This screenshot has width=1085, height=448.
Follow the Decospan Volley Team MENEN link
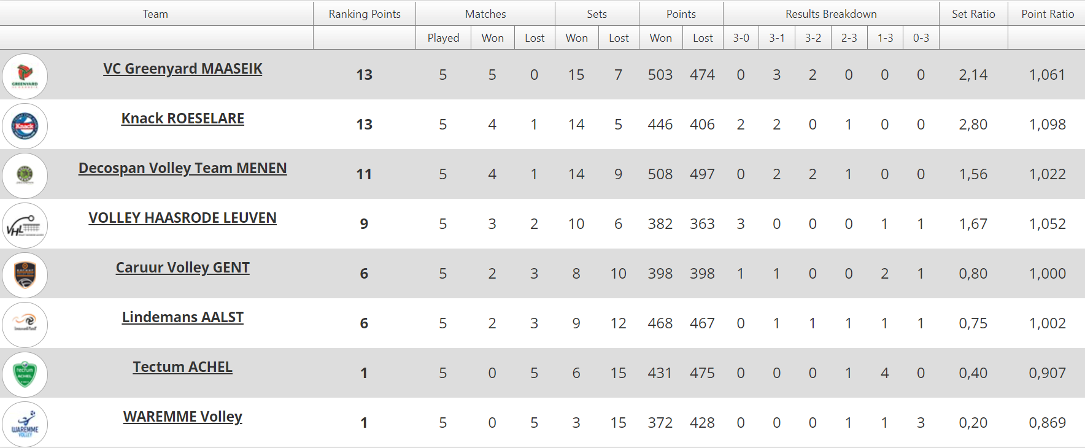[182, 168]
